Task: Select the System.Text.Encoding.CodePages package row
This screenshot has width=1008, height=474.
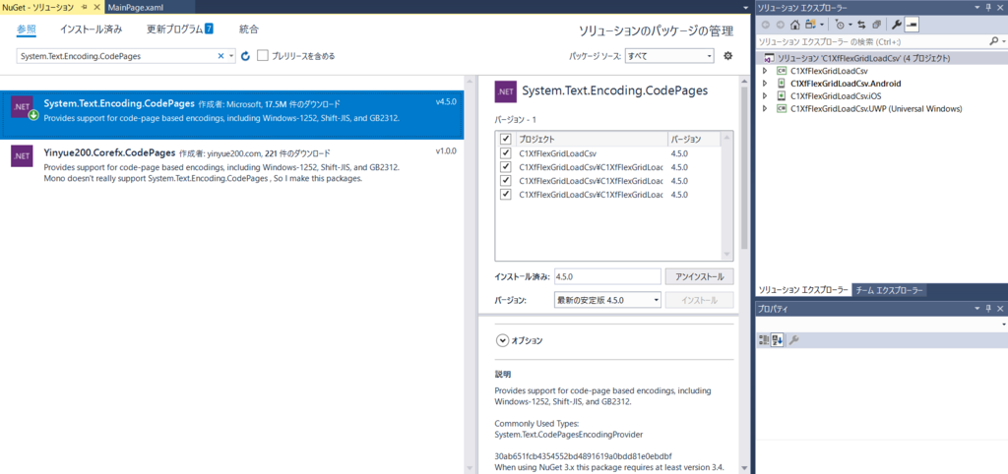Action: (231, 115)
